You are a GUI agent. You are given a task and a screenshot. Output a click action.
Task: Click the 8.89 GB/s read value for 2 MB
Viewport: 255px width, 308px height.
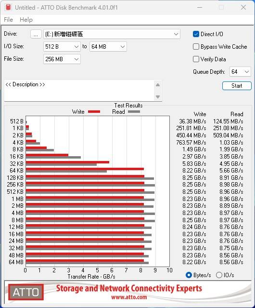click(231, 206)
